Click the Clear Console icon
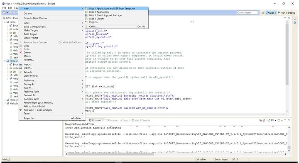The image size is (299, 163). 260,120
